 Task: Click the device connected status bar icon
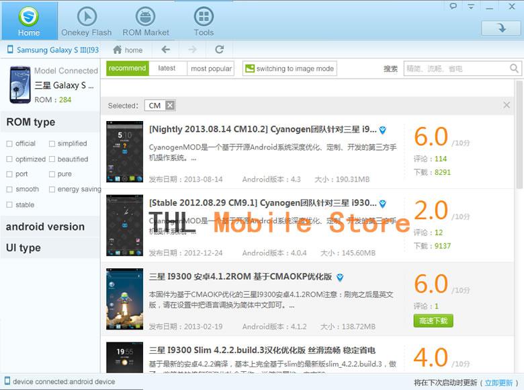click(7, 381)
